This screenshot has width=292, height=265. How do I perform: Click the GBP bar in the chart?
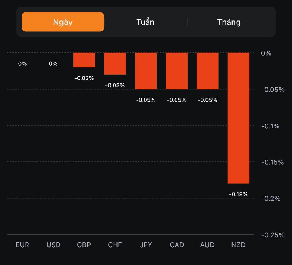click(x=84, y=60)
